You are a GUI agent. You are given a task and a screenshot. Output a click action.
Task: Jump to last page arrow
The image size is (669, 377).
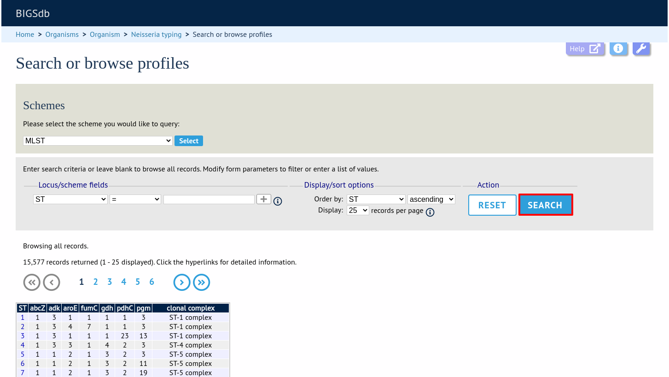[202, 282]
